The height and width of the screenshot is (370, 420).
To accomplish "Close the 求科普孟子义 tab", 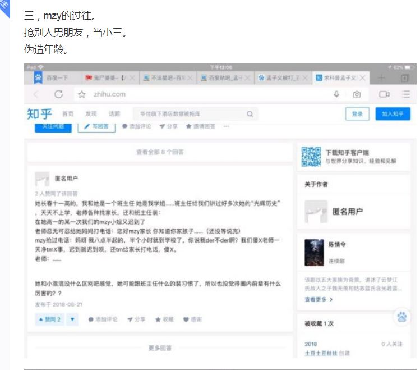I will [x=363, y=78].
